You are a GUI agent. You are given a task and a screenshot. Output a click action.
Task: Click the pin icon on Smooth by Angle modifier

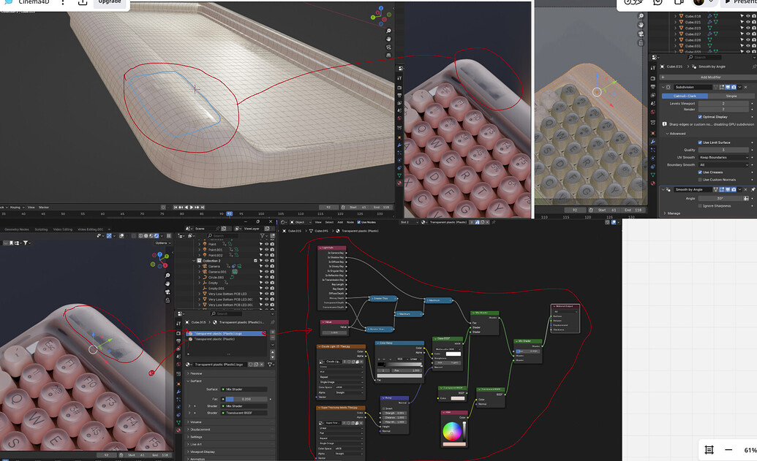(753, 189)
